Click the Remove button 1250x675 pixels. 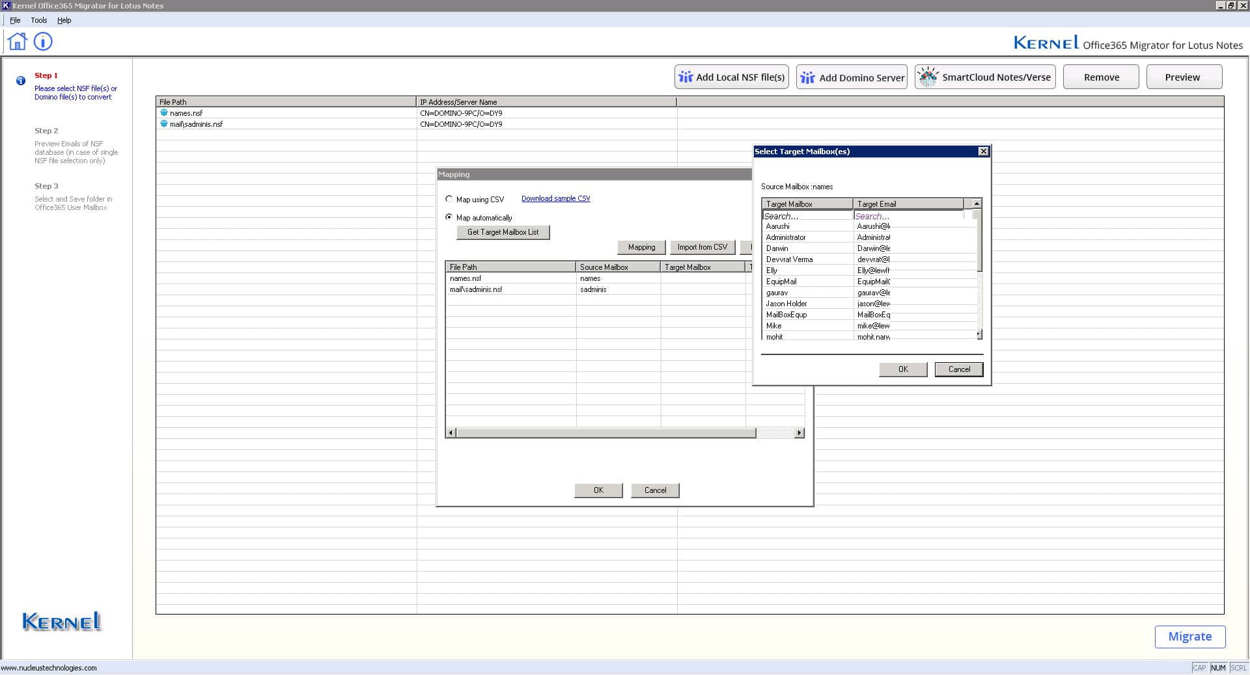point(1101,77)
